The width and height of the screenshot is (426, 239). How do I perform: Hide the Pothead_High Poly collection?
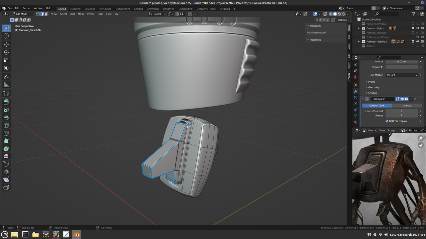coord(418,41)
